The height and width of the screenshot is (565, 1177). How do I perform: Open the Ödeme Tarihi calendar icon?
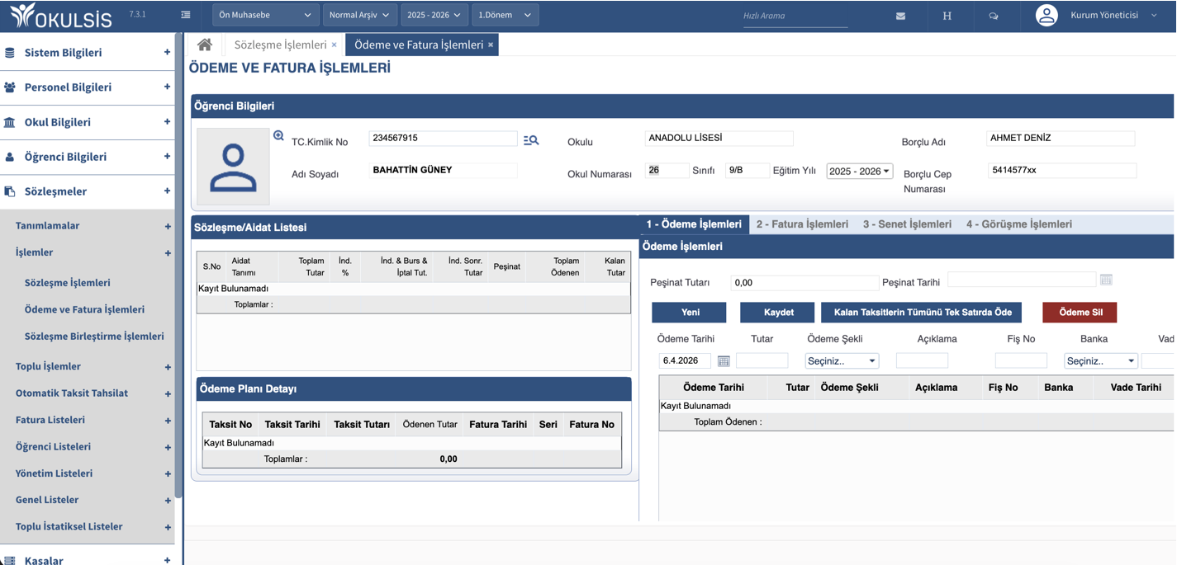[724, 361]
